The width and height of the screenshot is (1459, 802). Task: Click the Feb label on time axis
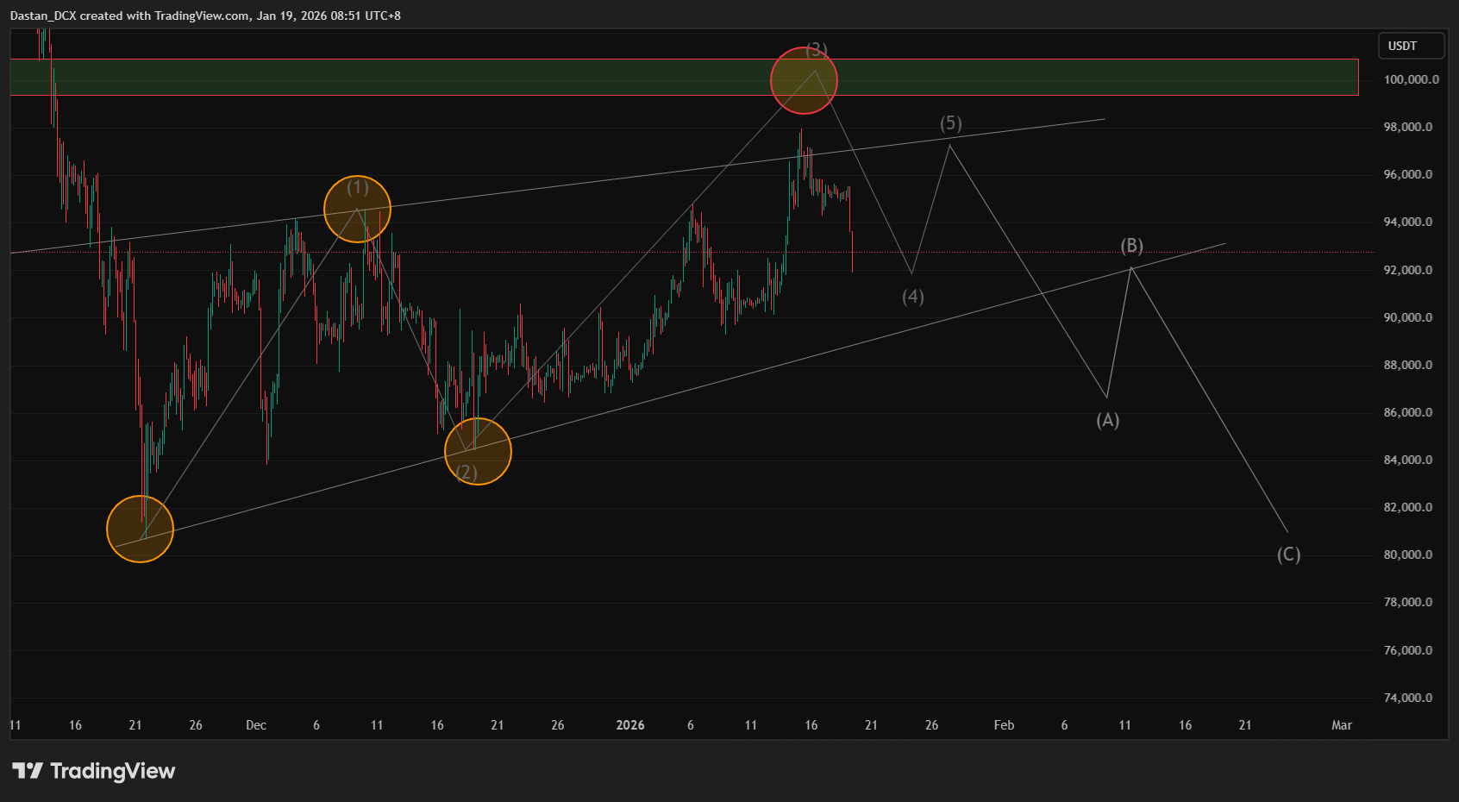[1004, 725]
